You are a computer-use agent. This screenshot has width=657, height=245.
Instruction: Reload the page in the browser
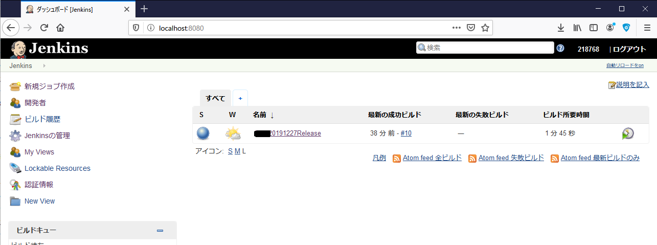click(44, 28)
